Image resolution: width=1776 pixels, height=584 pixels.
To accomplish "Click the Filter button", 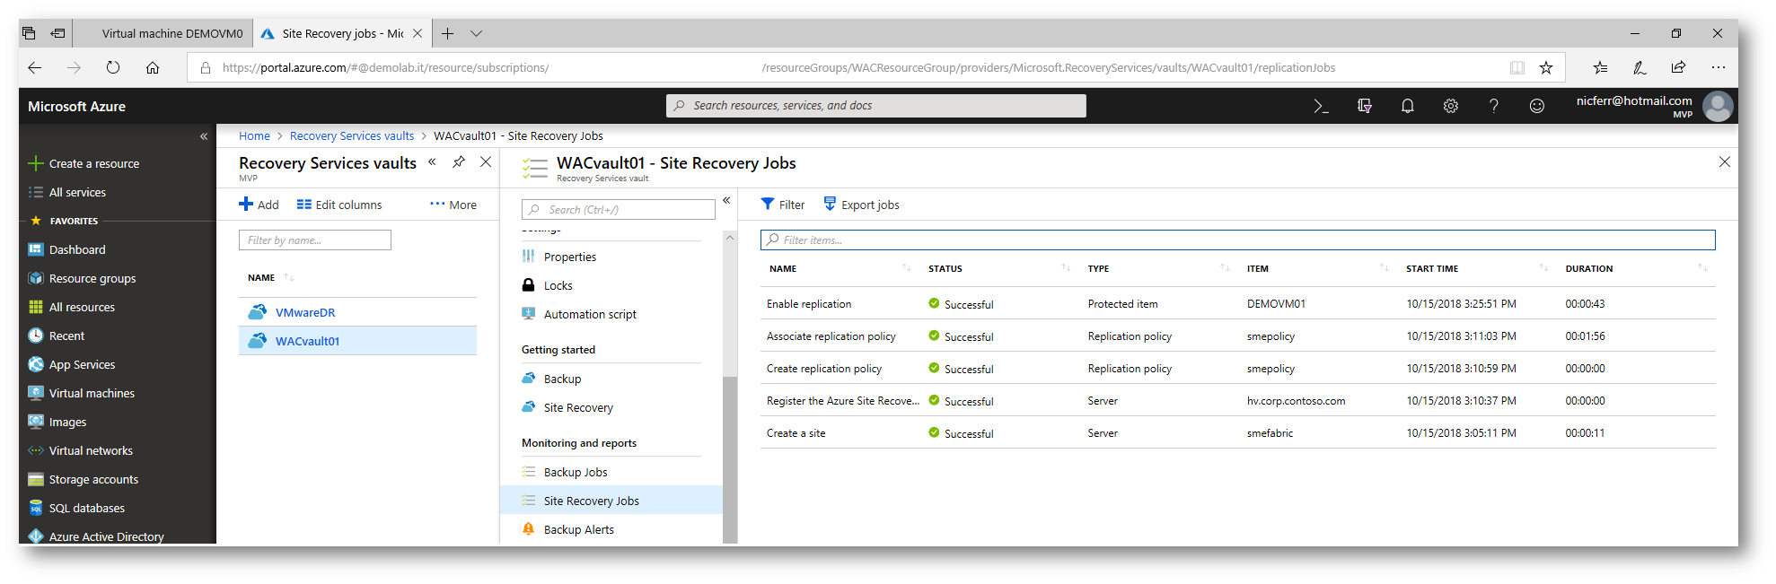I will pyautogui.click(x=783, y=205).
